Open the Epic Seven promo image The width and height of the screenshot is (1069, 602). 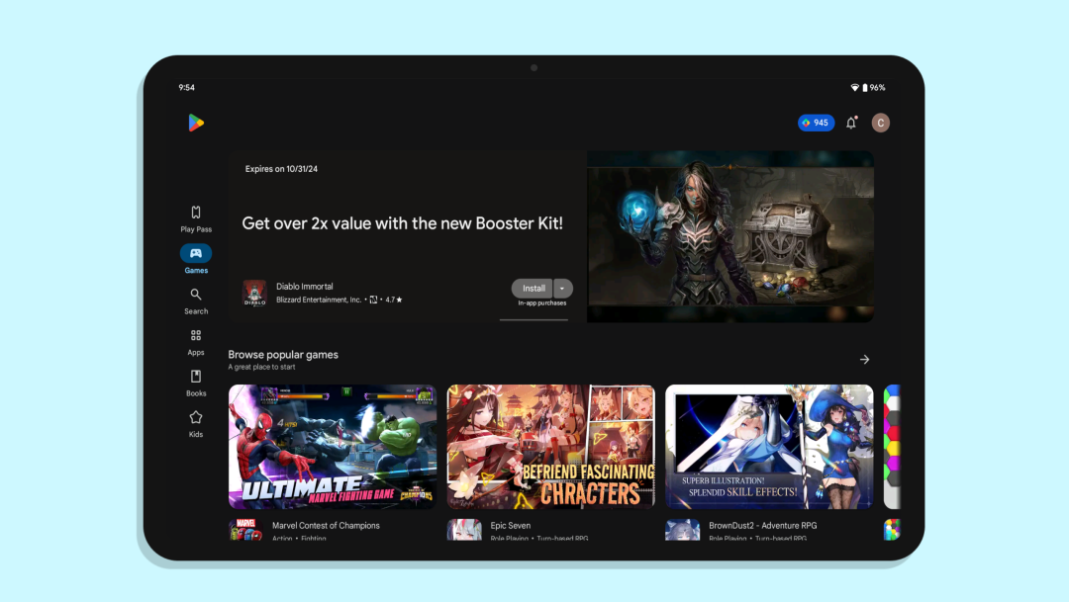pyautogui.click(x=551, y=447)
